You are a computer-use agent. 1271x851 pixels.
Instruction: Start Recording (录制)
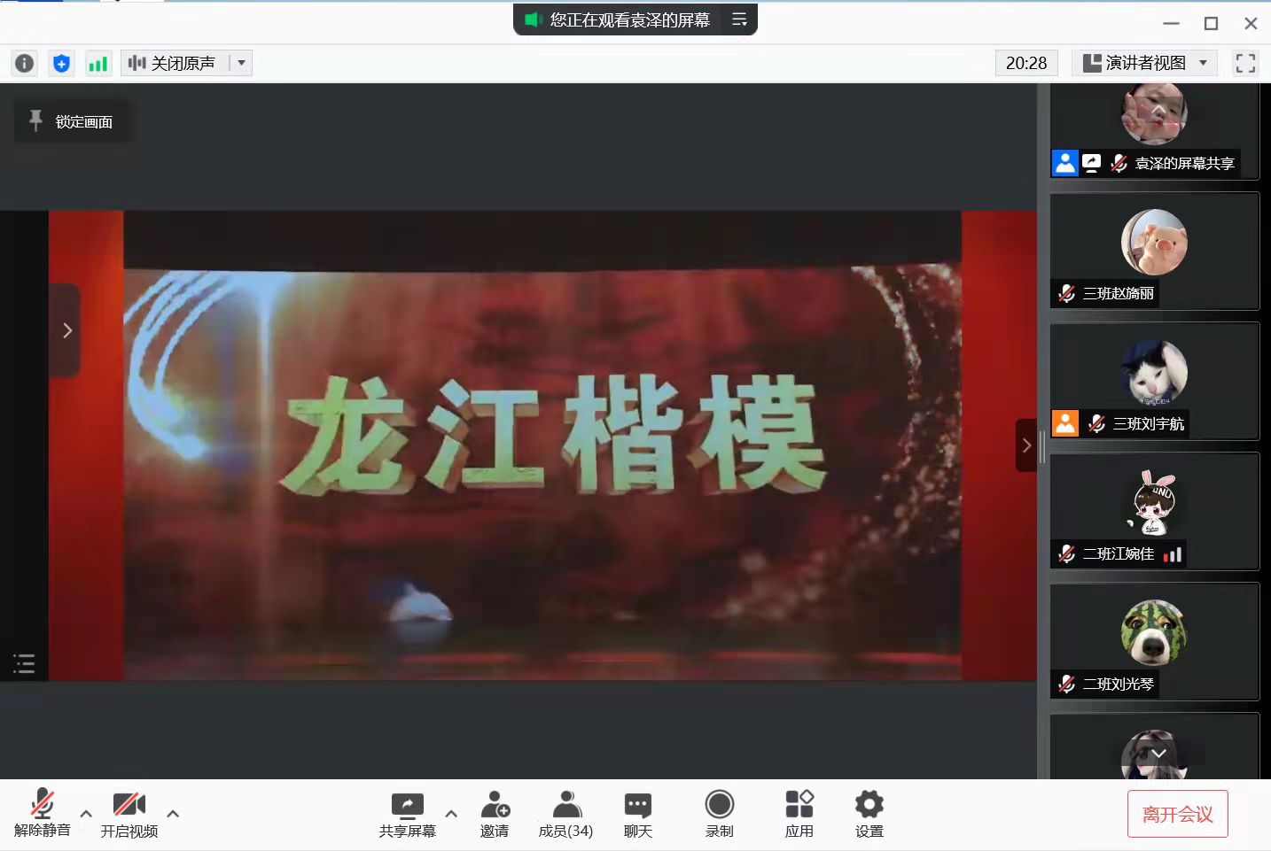point(719,814)
